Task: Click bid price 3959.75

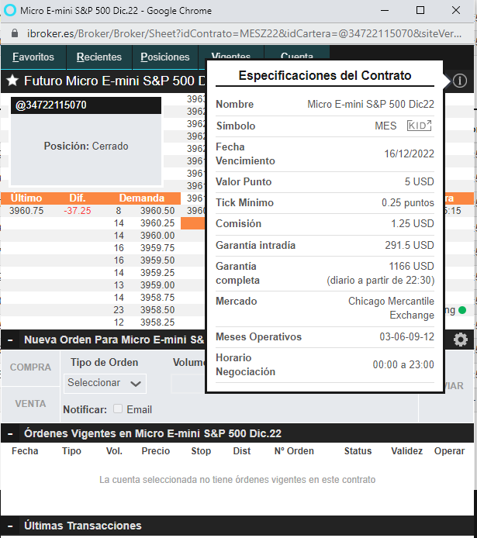Action: pyautogui.click(x=157, y=248)
